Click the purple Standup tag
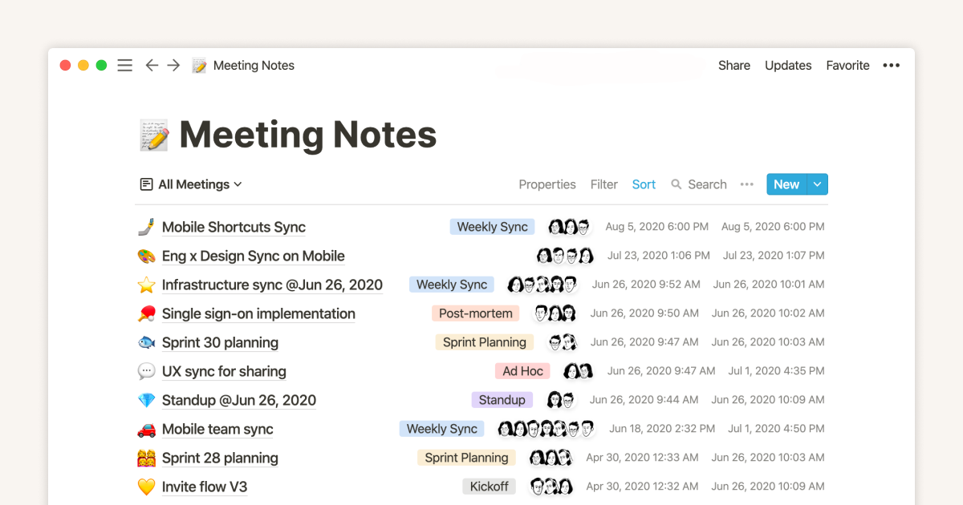Image resolution: width=963 pixels, height=505 pixels. tap(502, 399)
